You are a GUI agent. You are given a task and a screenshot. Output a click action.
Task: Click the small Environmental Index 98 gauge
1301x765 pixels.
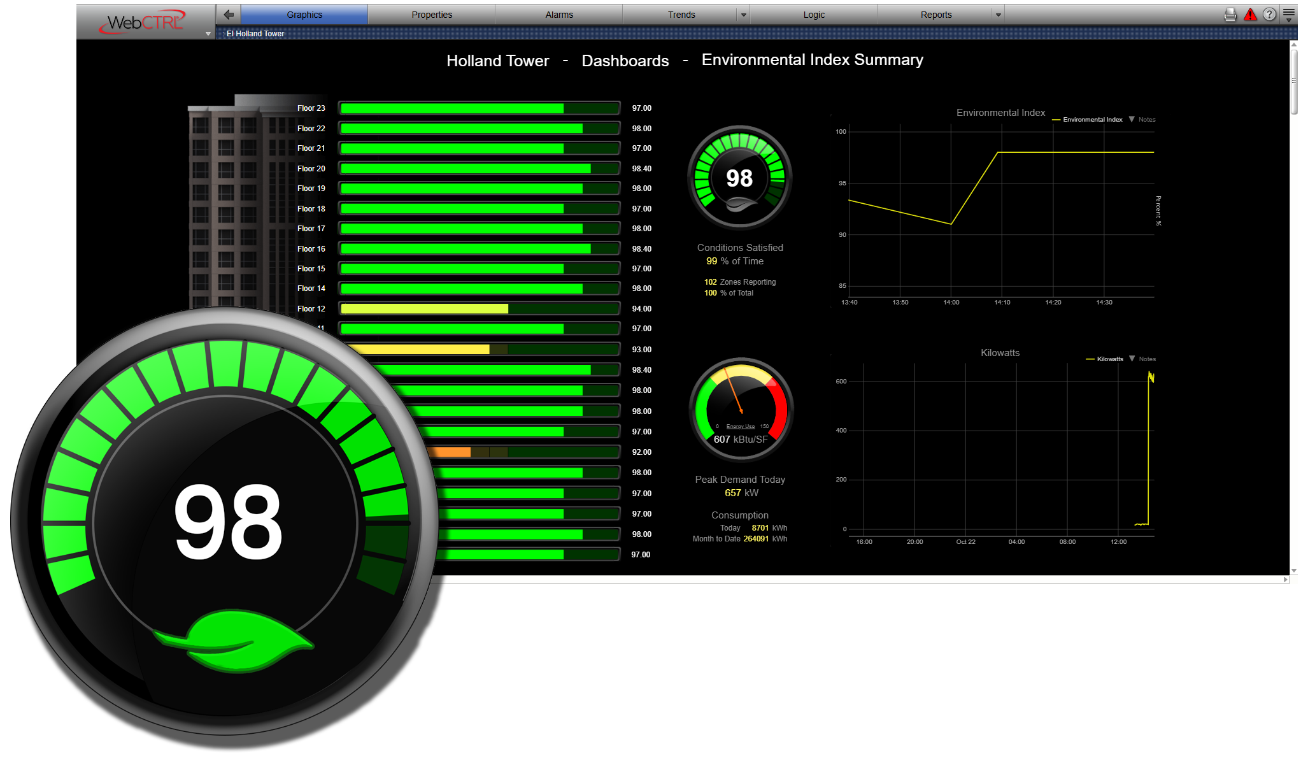(739, 178)
